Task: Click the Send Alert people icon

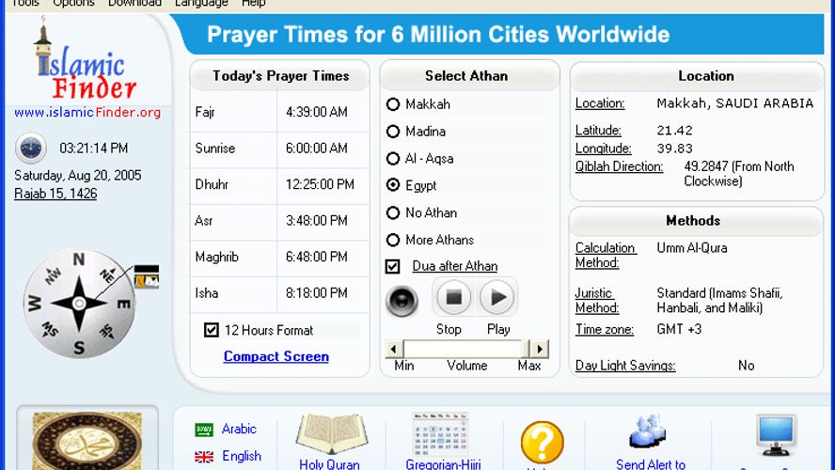Action: 648,431
